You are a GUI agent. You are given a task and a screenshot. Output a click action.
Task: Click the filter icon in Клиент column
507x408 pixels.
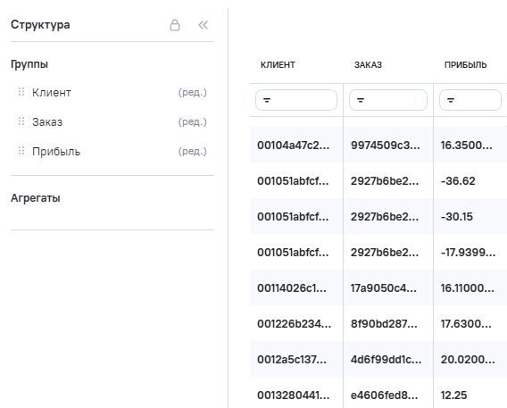(x=267, y=100)
